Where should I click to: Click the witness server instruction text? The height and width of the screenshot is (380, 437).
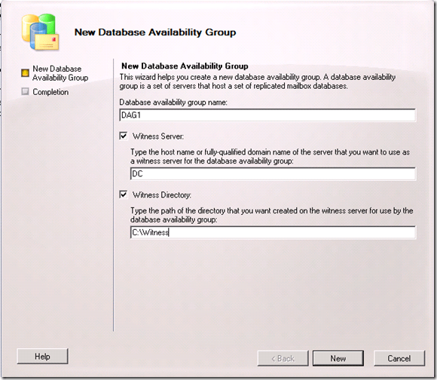click(x=270, y=156)
